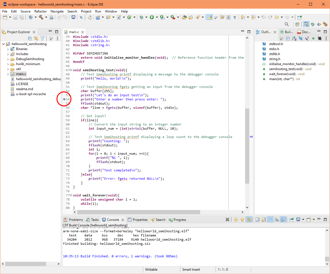Pin the Console view

click(x=292, y=219)
